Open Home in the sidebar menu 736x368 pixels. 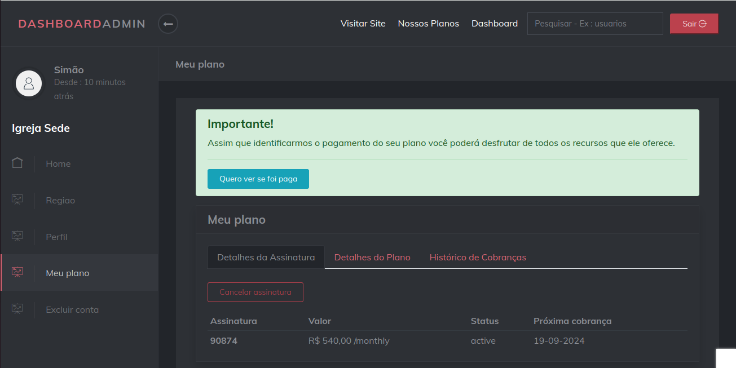[58, 163]
